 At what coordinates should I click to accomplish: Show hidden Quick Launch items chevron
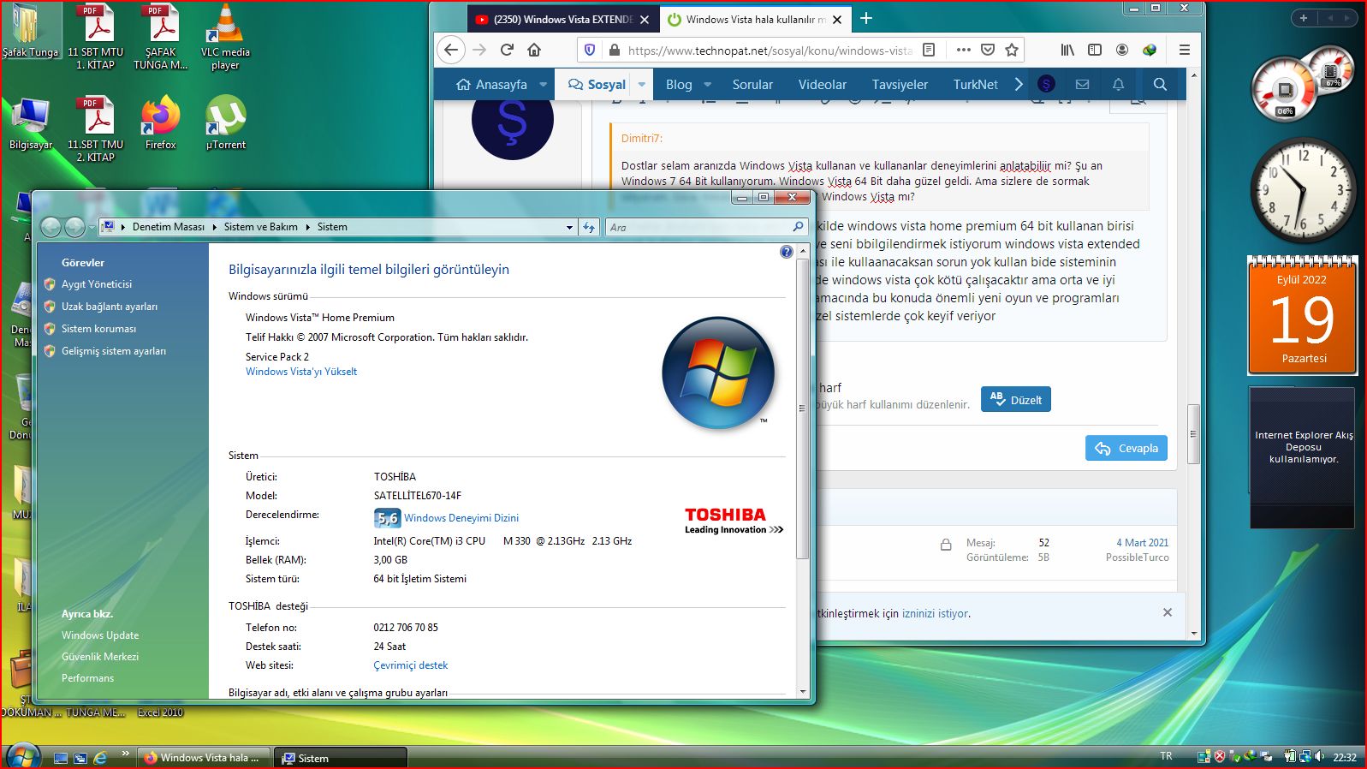(x=125, y=754)
